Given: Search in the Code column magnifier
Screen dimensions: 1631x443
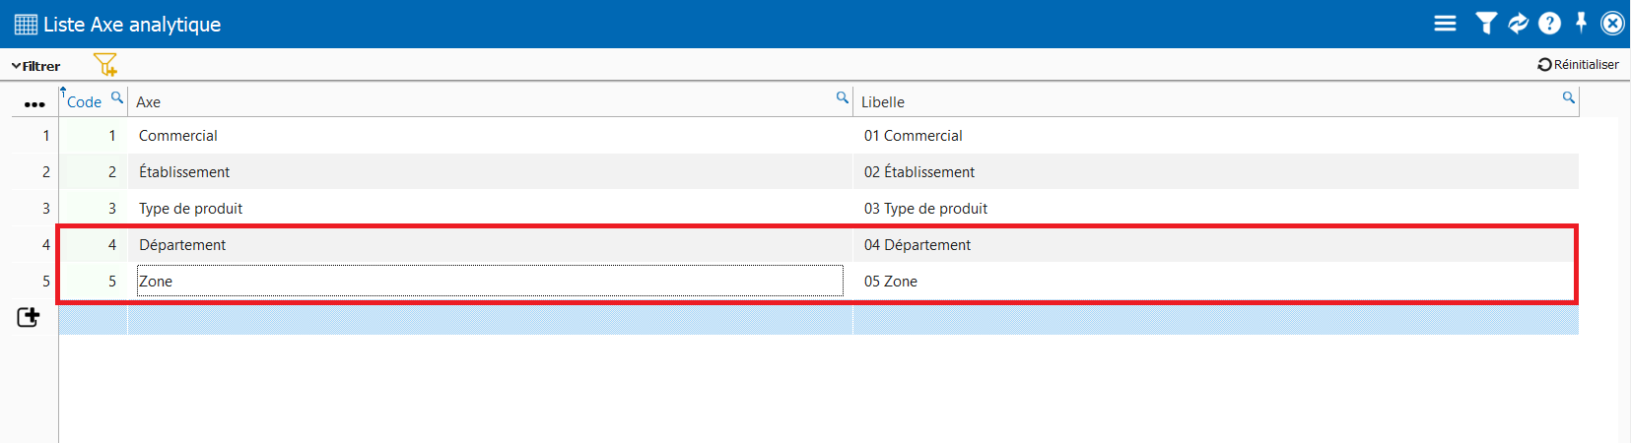Looking at the screenshot, I should (117, 97).
